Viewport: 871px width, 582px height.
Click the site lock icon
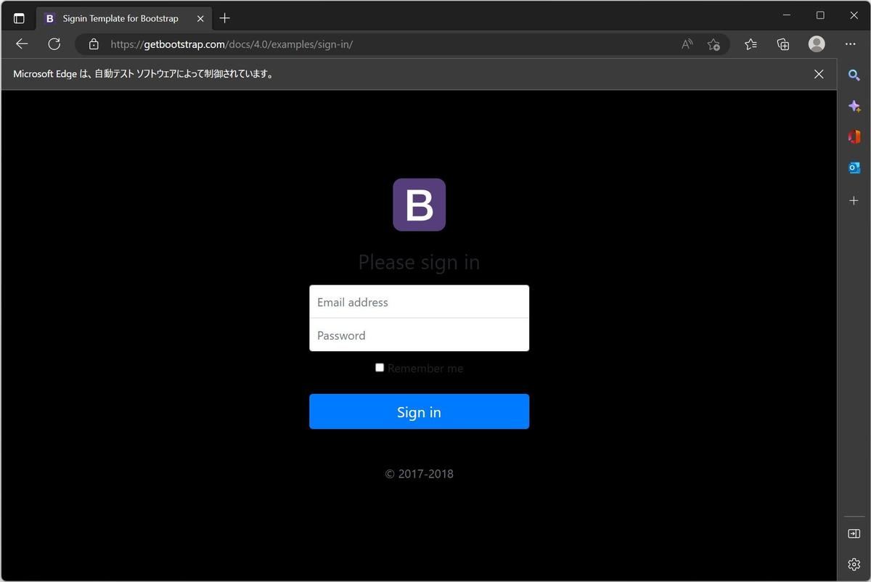(94, 44)
